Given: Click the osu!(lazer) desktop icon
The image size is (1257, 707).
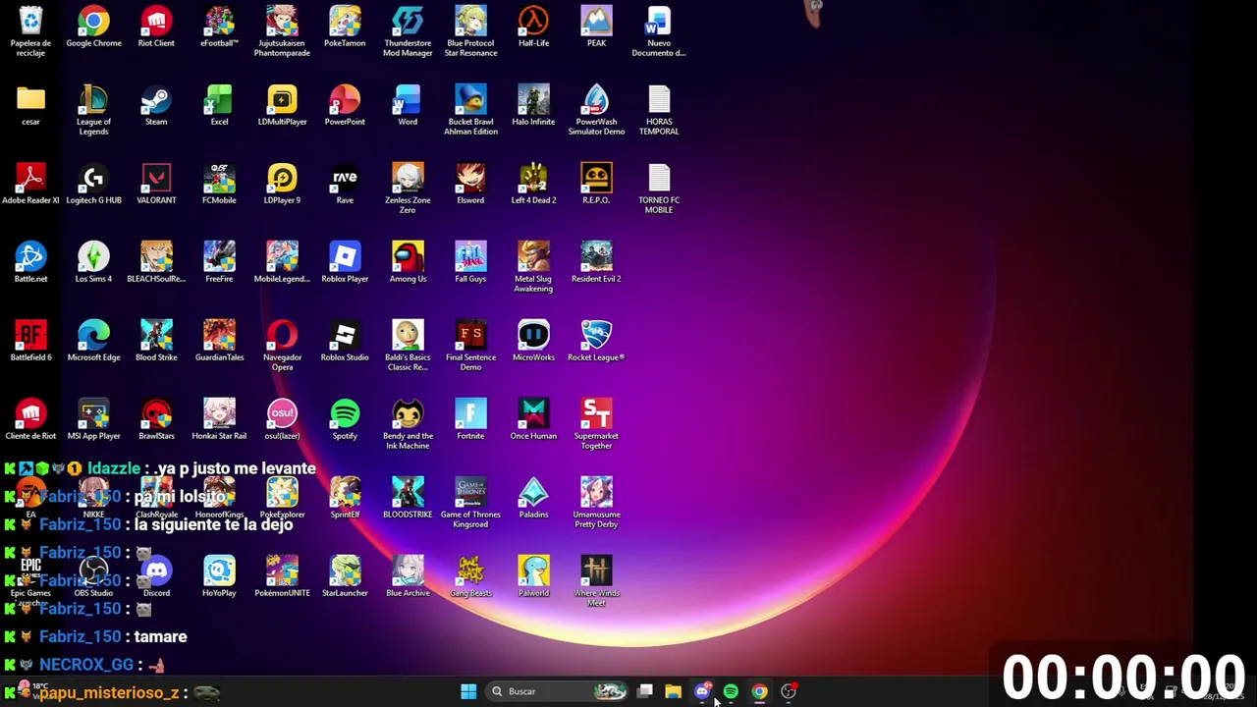Looking at the screenshot, I should pyautogui.click(x=282, y=420).
